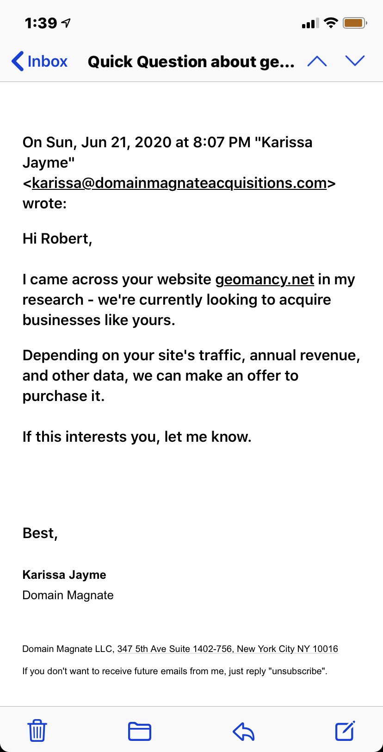This screenshot has width=383, height=752.
Task: Tap the unsubscribe instruction sentence
Action: point(175,671)
